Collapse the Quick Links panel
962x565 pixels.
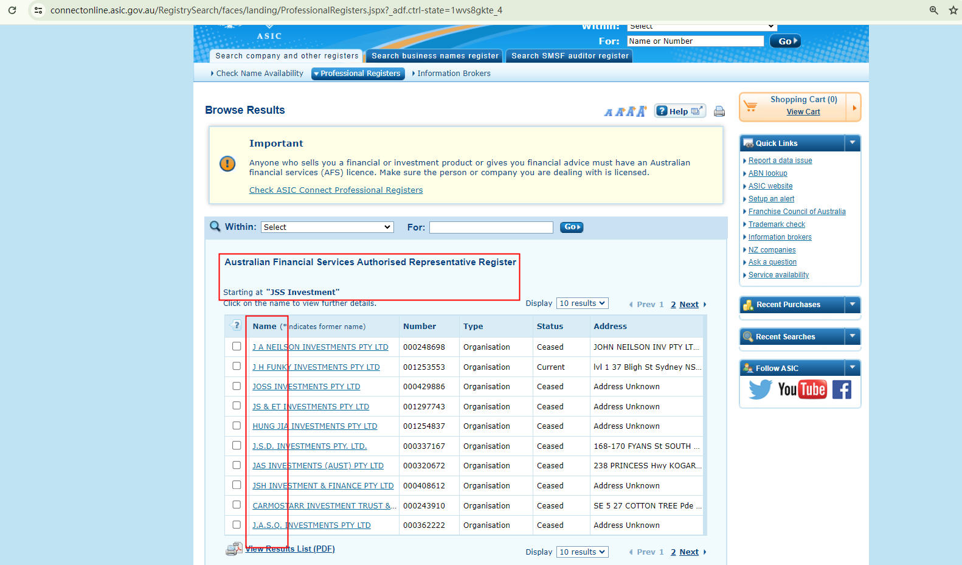pos(853,143)
